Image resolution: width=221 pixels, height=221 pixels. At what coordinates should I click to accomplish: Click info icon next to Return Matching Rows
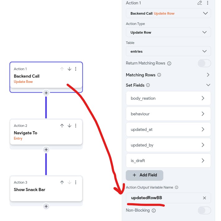[169, 64]
